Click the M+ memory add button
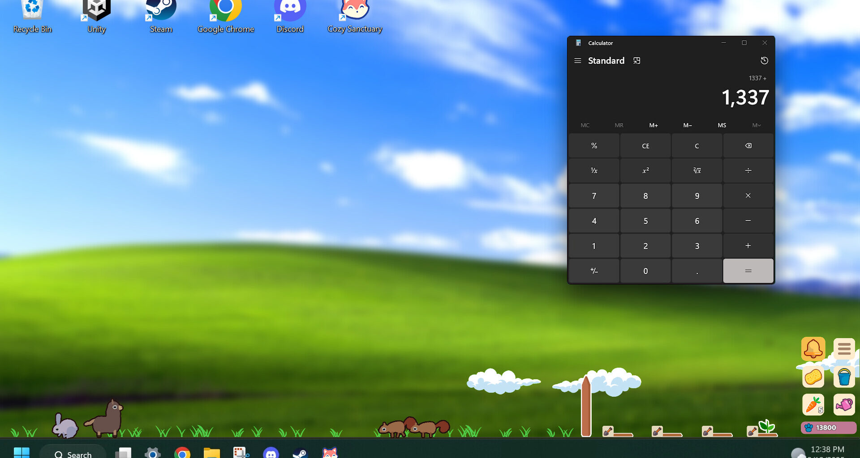Screen dimensions: 860x458 654,125
